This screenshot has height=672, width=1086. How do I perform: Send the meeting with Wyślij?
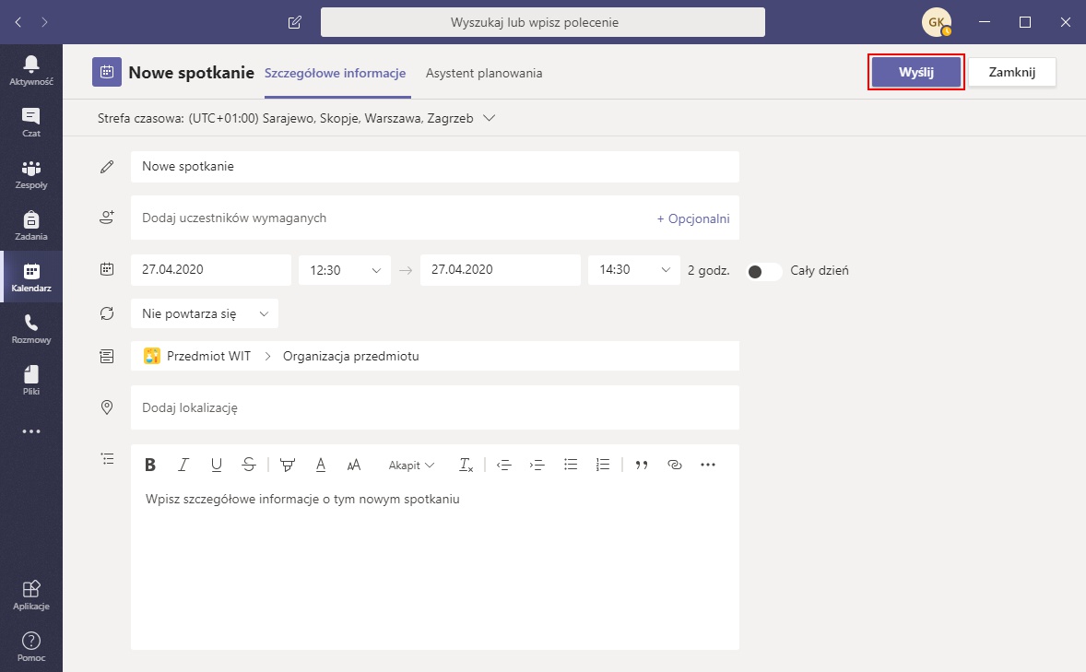[x=915, y=72]
